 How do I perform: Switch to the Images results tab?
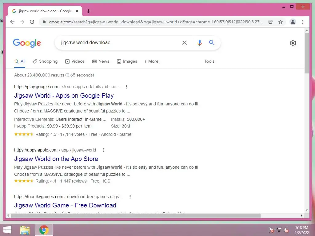[x=127, y=61]
